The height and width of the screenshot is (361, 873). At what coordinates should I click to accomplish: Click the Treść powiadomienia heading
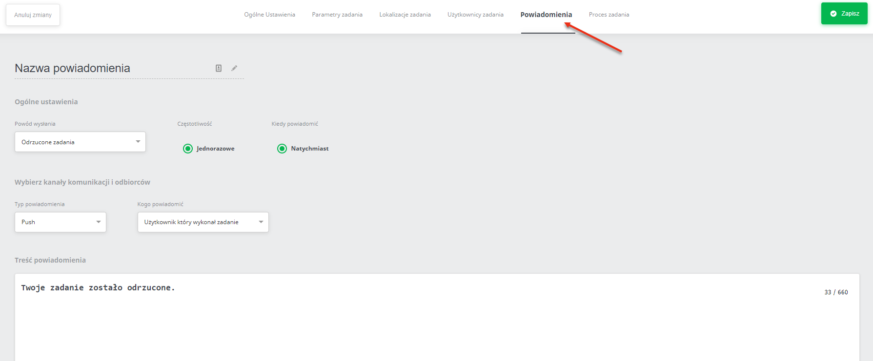[x=50, y=260]
